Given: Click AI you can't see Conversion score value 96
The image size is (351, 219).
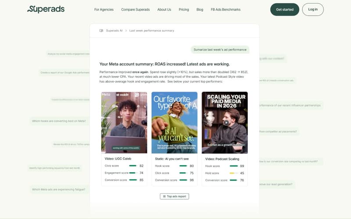Looking at the screenshot, I should 192,180.
